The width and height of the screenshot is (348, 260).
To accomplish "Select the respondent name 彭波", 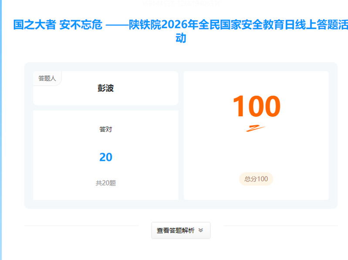I will click(105, 88).
